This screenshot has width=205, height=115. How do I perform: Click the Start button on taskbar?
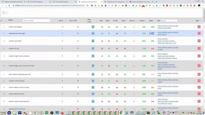click(3, 113)
